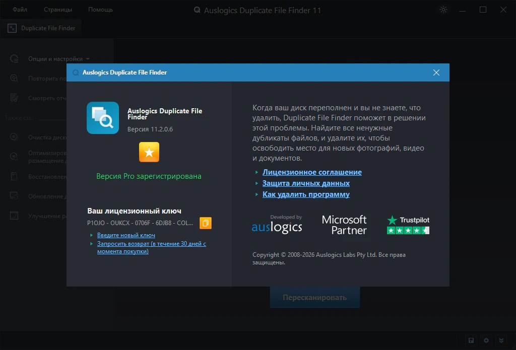Screen dimensions: 516x350
Task: Click Введите новый ключ link
Action: 126,235
